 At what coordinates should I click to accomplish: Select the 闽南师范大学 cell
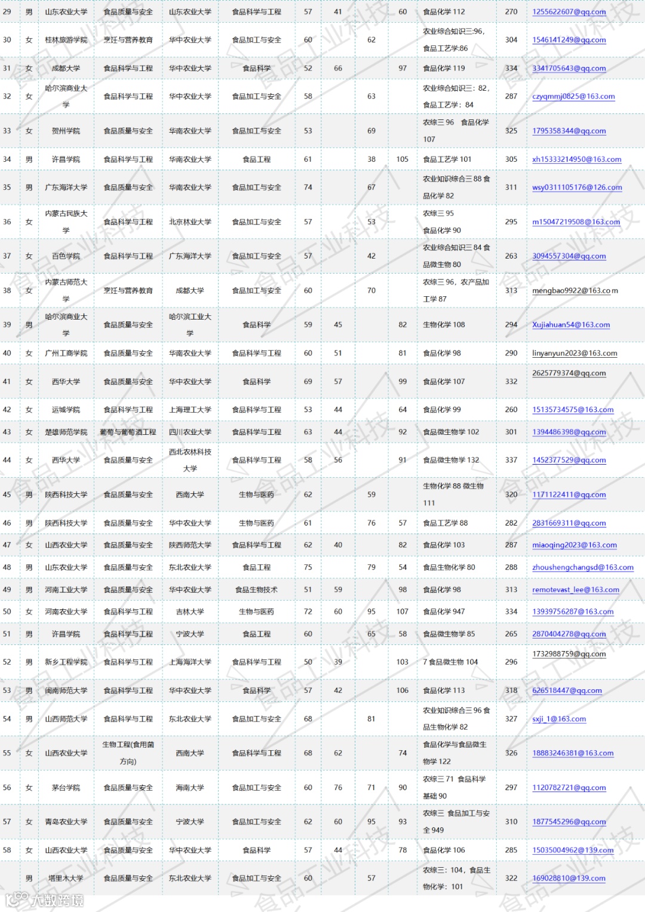click(x=66, y=690)
